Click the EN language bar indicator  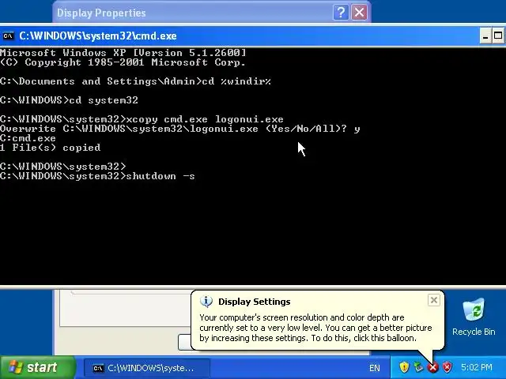tap(374, 368)
